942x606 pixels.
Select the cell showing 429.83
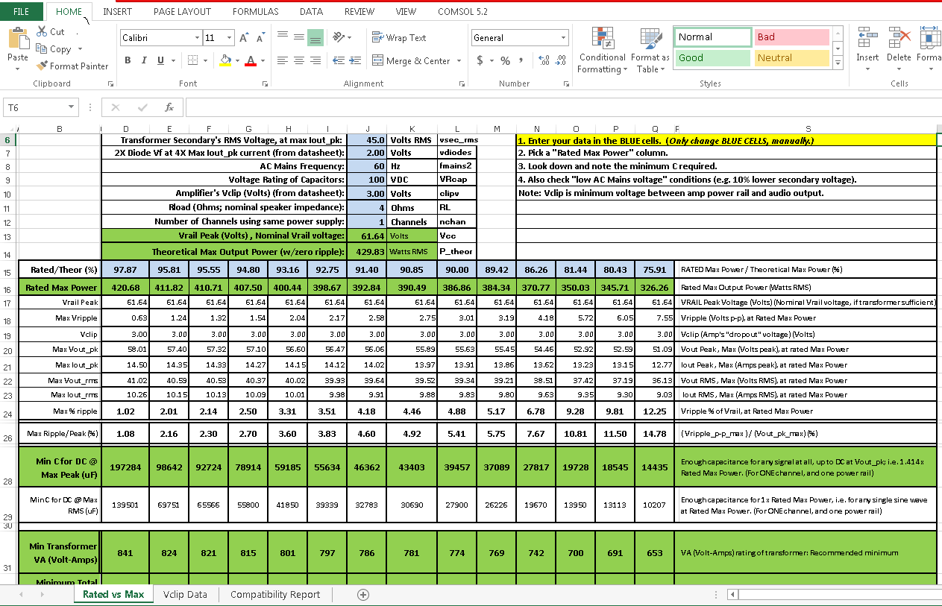(x=368, y=252)
